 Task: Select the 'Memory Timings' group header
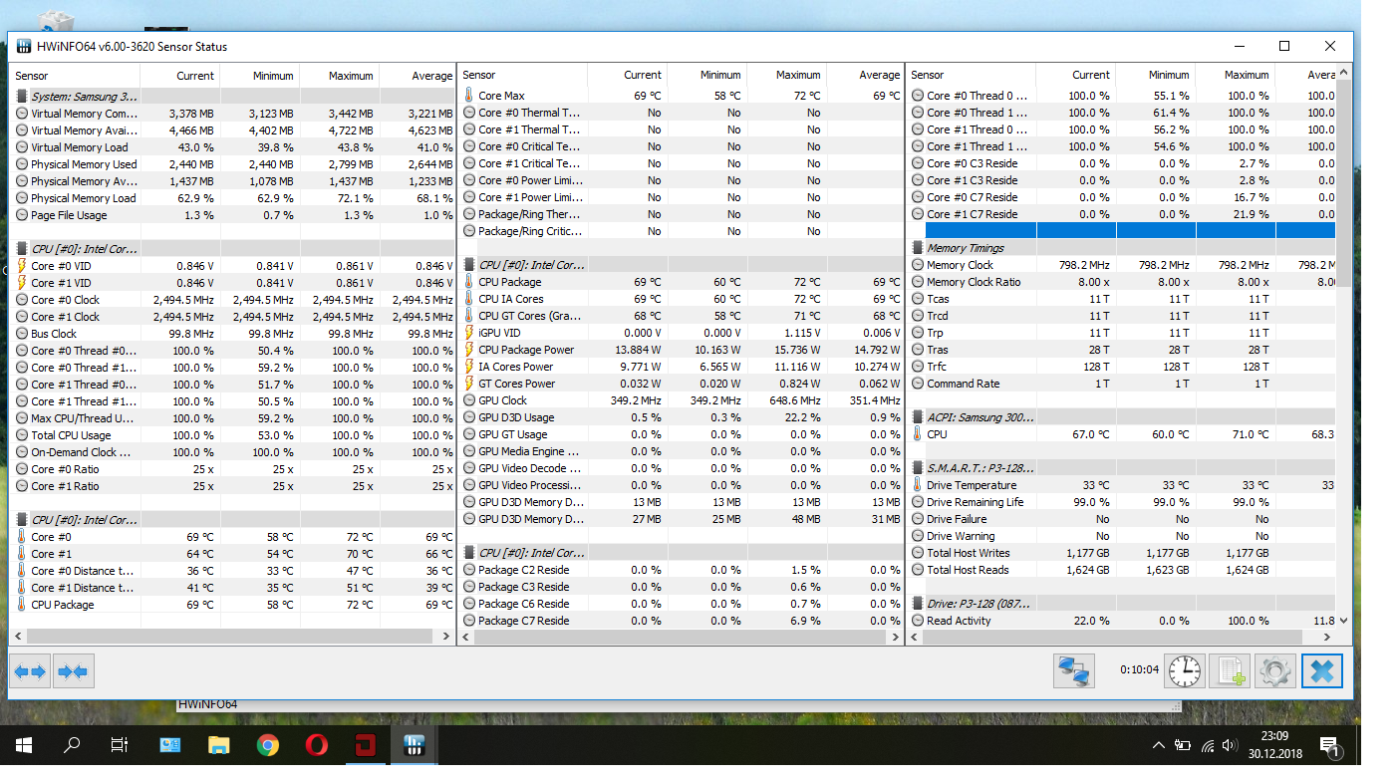pyautogui.click(x=1123, y=248)
